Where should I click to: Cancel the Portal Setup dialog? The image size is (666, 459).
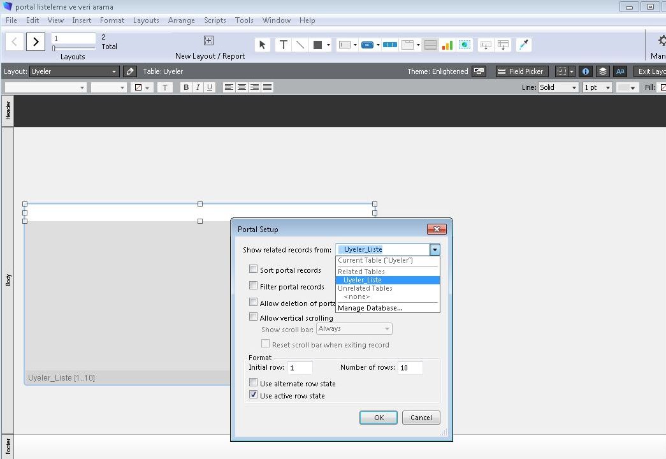coord(421,418)
